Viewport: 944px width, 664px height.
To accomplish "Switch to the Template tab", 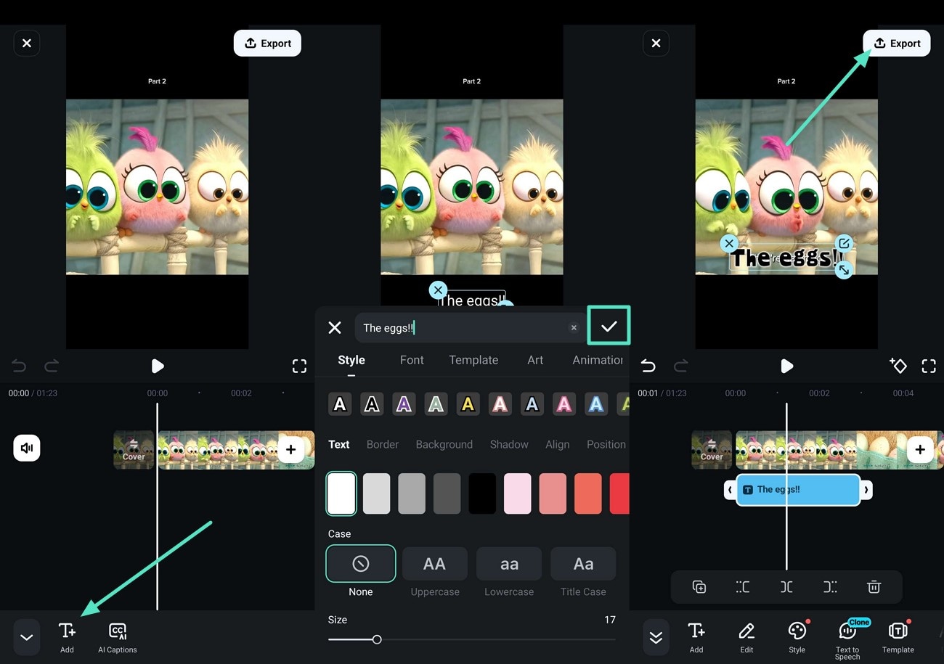I will (x=473, y=360).
